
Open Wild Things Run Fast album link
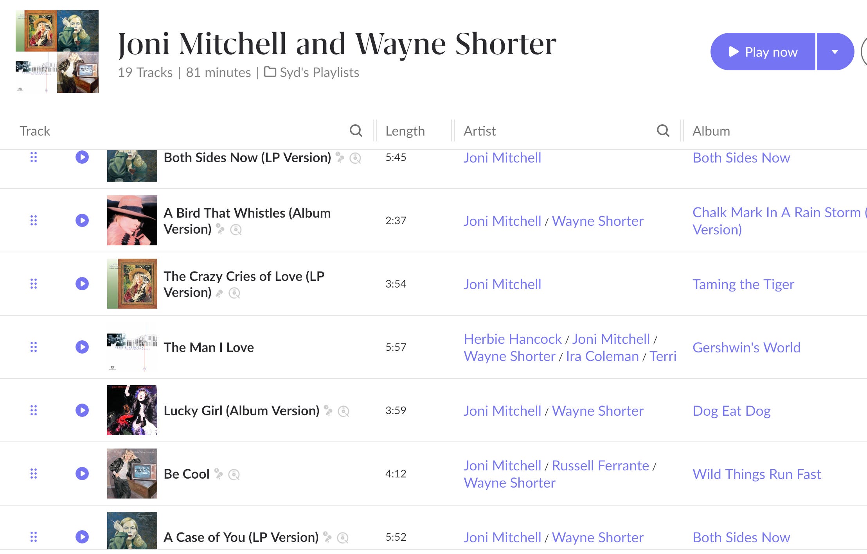click(x=757, y=474)
